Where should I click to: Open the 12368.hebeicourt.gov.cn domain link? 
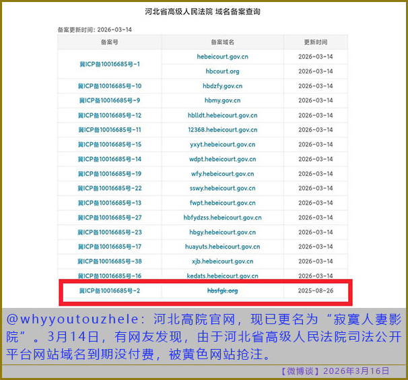click(222, 130)
